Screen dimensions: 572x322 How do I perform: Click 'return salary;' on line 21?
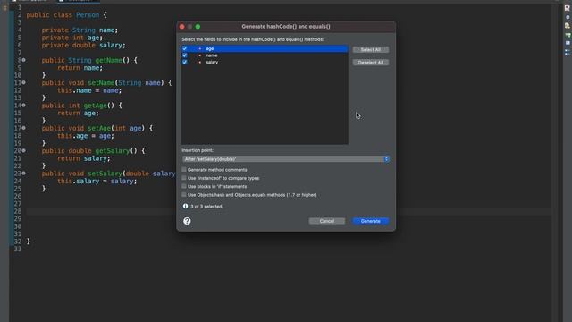tap(83, 158)
